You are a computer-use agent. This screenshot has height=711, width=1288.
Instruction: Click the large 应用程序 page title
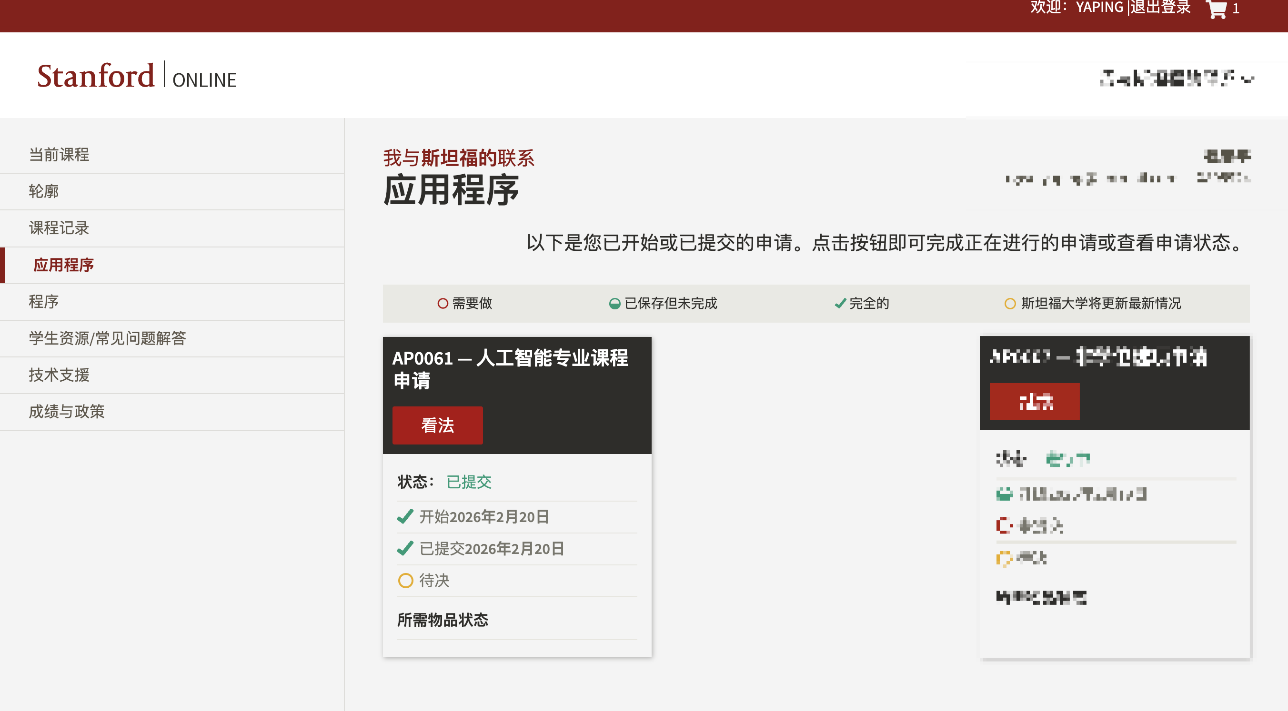tap(451, 190)
